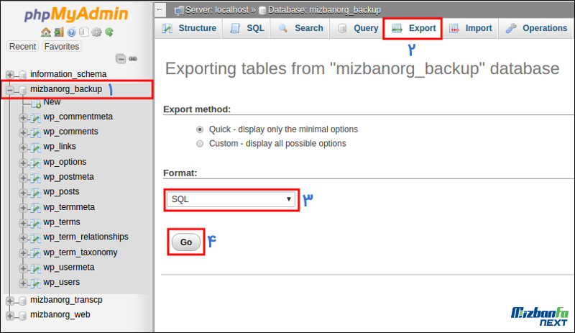Click the Home icon under phpMyAdmin logo

(46, 32)
